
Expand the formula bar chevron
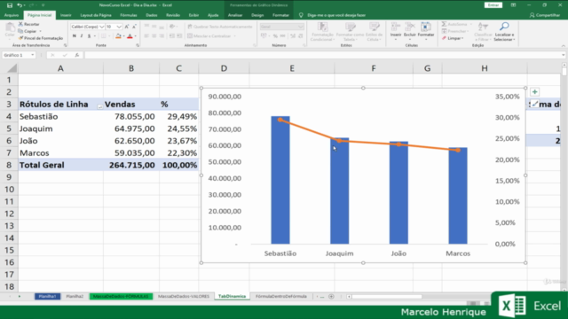click(564, 55)
